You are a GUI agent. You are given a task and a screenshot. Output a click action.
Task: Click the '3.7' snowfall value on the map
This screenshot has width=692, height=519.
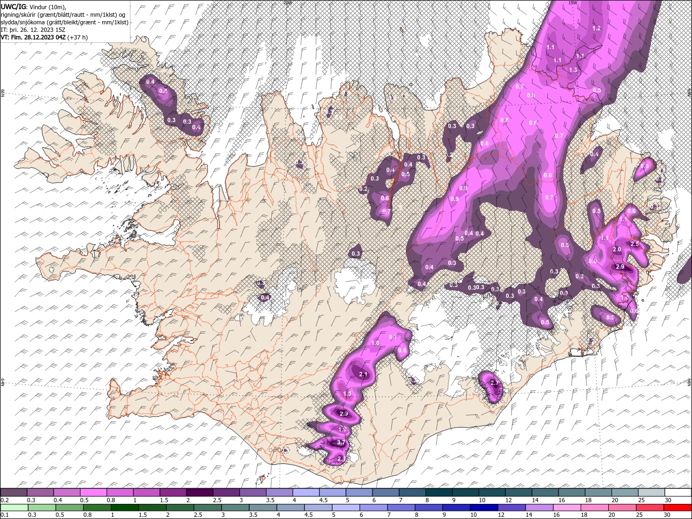[x=341, y=443]
